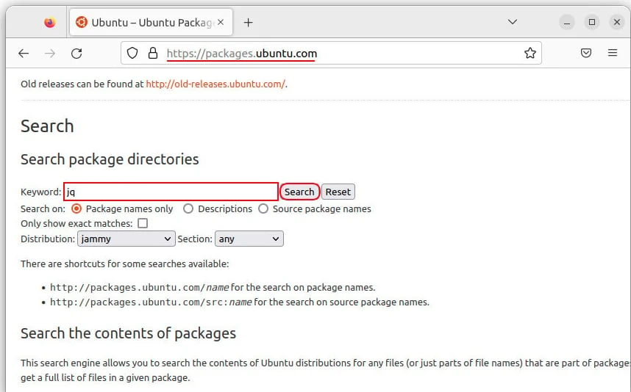
Task: Click the browser back arrow
Action: [x=24, y=53]
